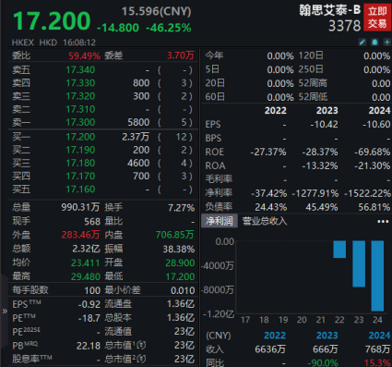Select the 净利润 tab

(220, 221)
